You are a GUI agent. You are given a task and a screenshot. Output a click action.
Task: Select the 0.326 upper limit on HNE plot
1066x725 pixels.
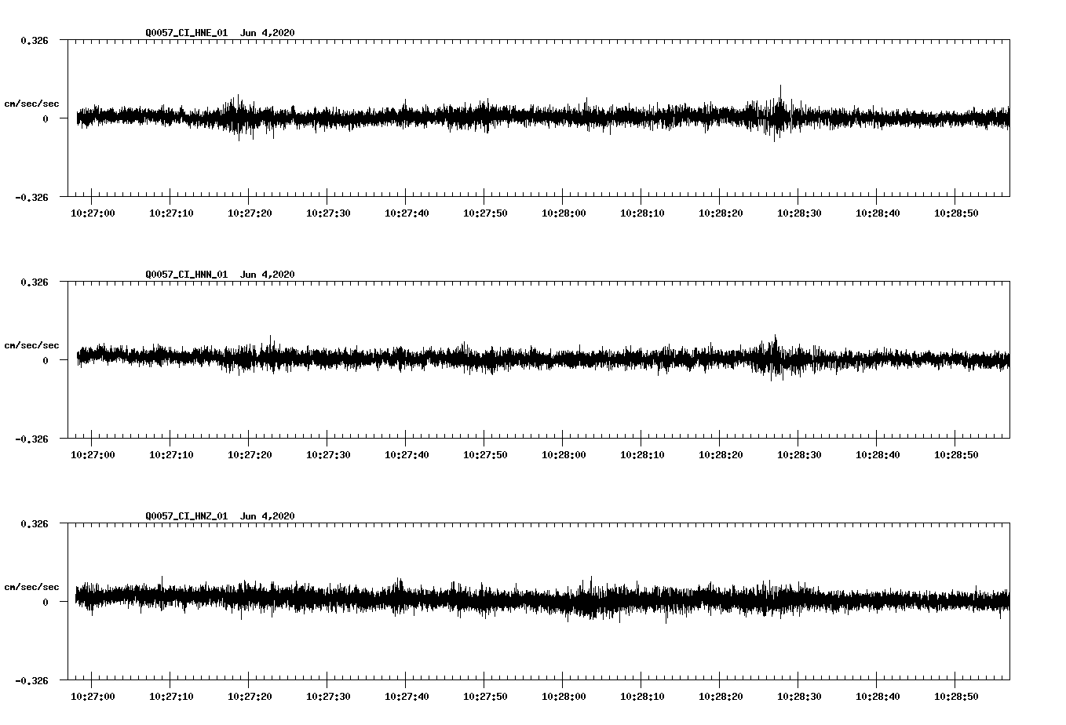[35, 40]
